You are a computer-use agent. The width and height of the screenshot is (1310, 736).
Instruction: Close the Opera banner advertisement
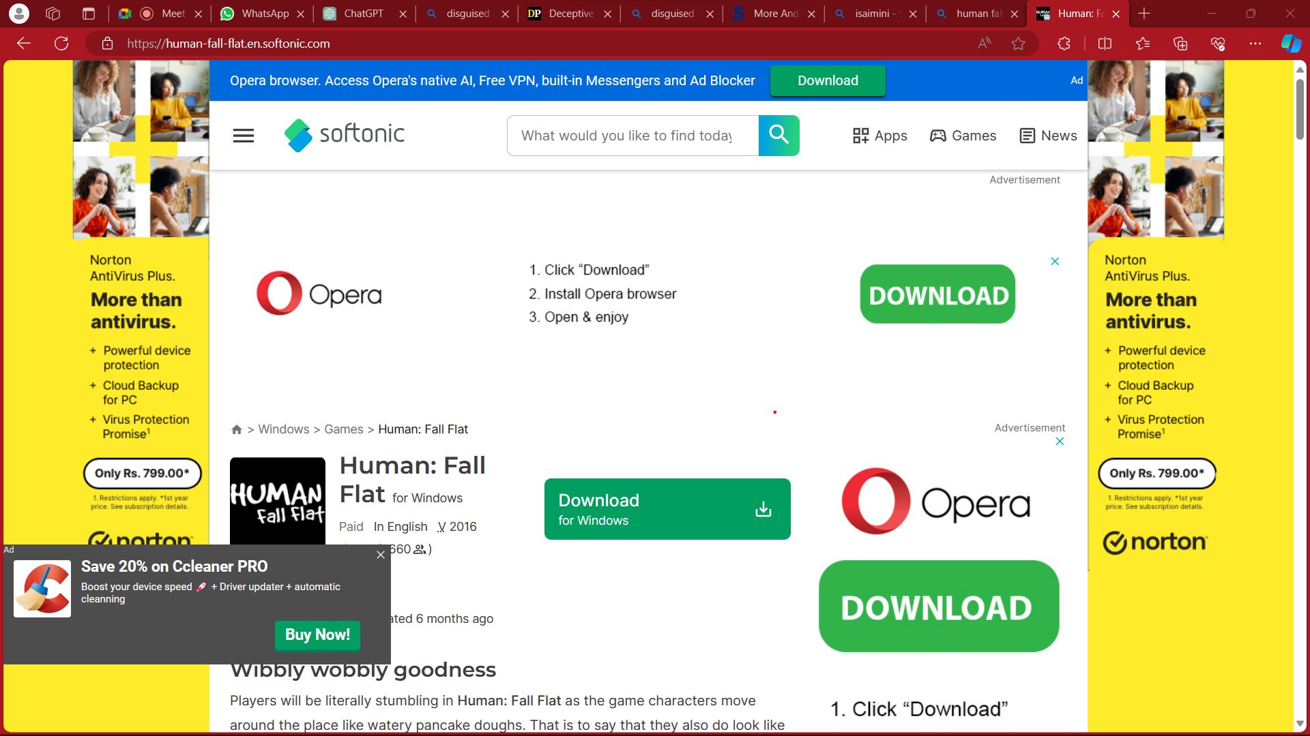coord(1055,262)
